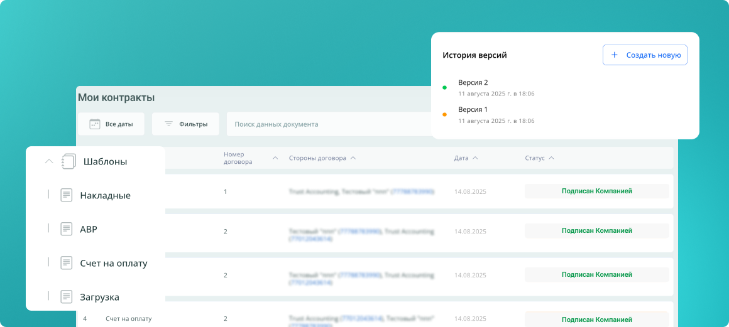The height and width of the screenshot is (327, 729).
Task: Open the Накладные menu item
Action: point(105,195)
